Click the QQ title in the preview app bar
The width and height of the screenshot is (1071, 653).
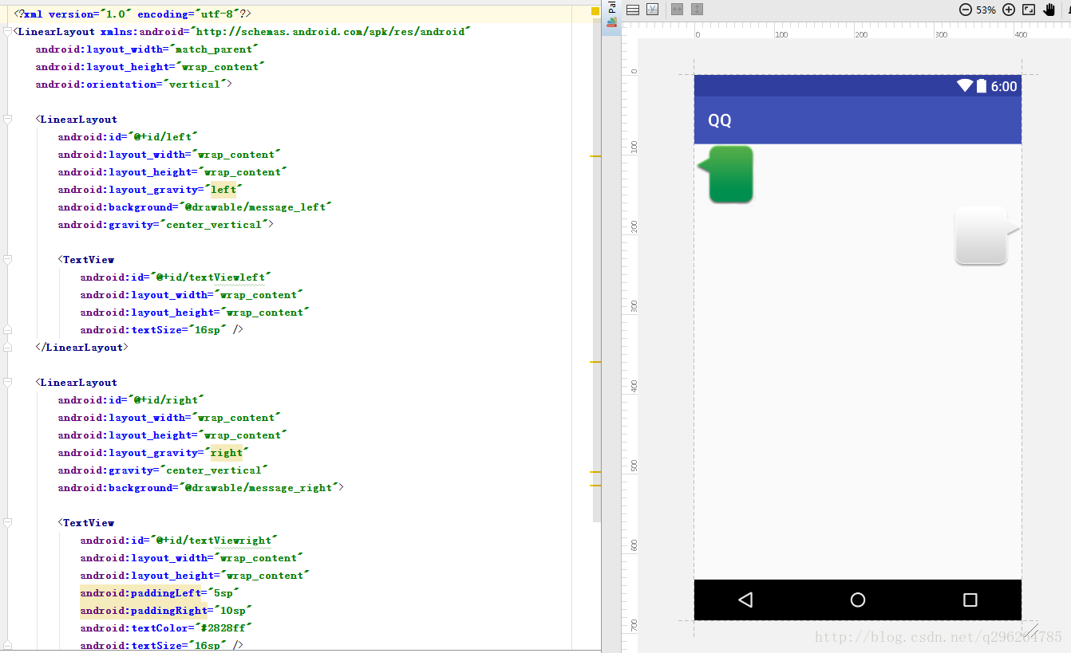pyautogui.click(x=720, y=120)
